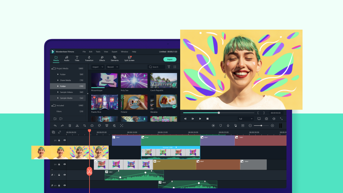Click download arrow on Holy See thumbnail

(144, 76)
